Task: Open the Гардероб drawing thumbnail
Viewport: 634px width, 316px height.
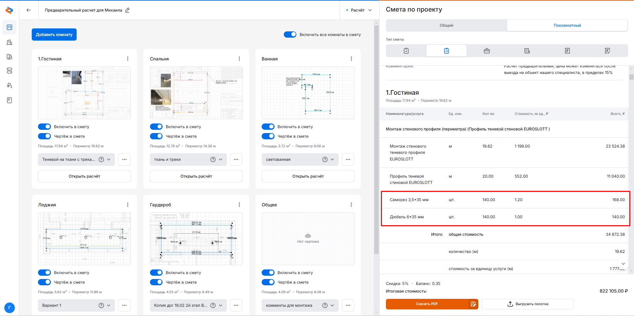Action: 196,238
